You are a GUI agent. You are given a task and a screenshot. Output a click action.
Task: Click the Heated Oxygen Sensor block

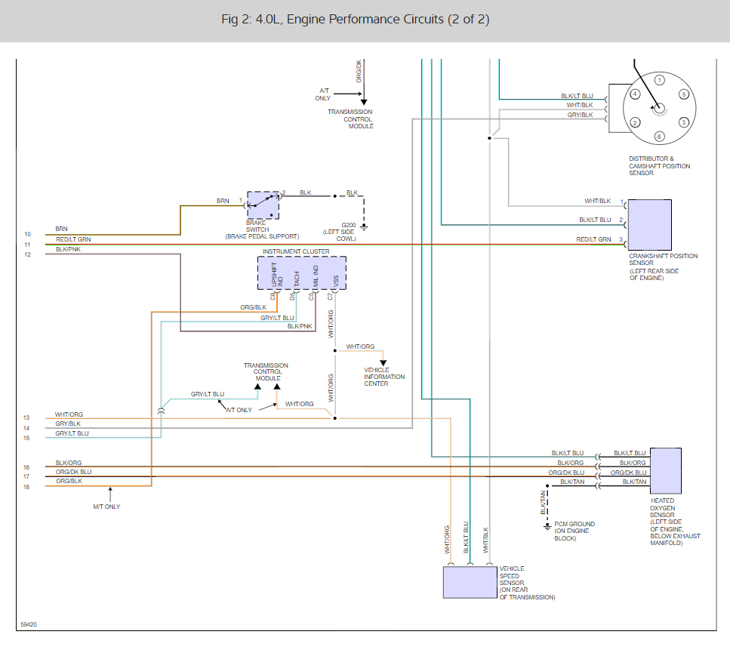click(x=666, y=471)
